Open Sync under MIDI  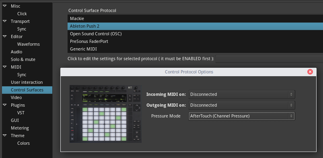[x=22, y=75]
